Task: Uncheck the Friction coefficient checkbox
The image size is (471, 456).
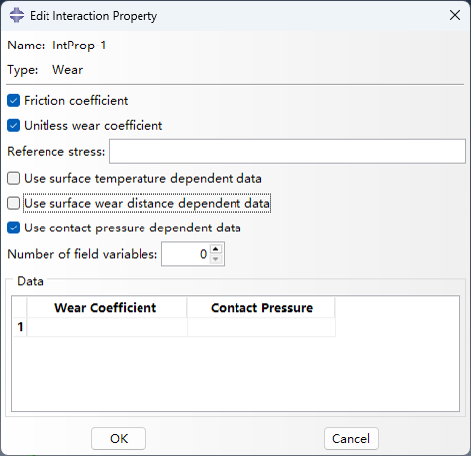Action: [x=14, y=101]
